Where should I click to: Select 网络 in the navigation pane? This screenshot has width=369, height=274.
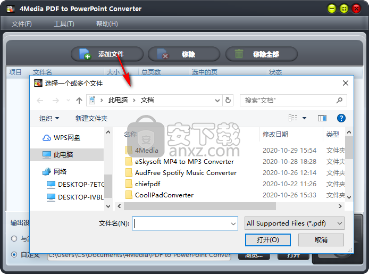pyautogui.click(x=55, y=172)
